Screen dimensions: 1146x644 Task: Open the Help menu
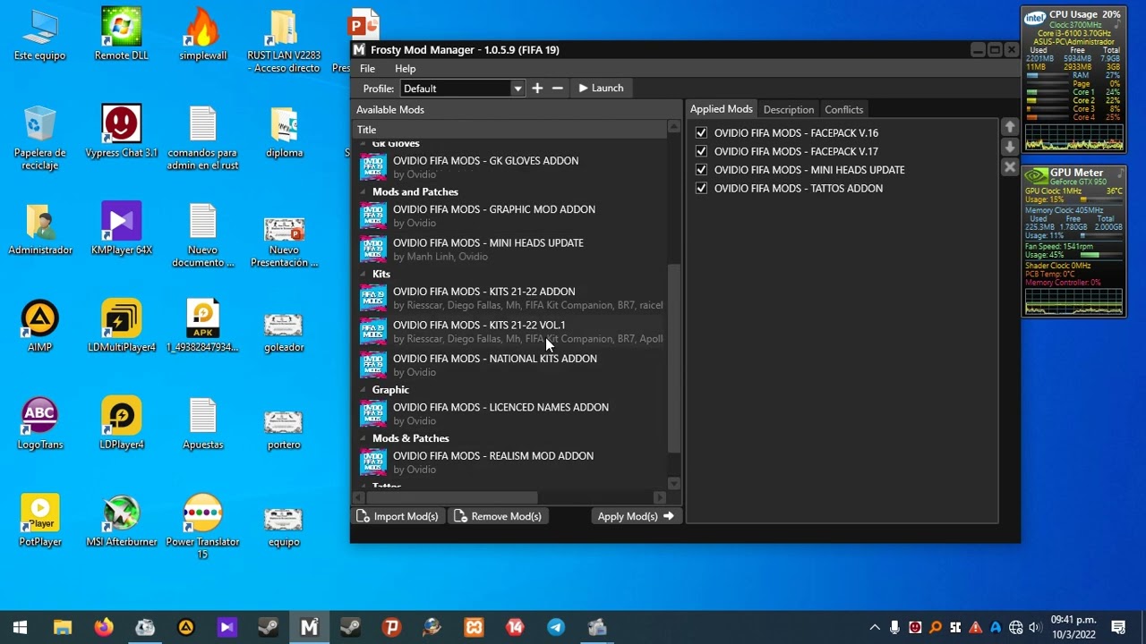[x=406, y=69]
